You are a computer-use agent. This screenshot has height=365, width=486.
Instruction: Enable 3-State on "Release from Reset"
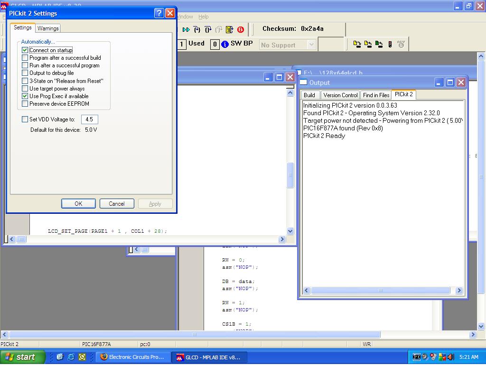tap(25, 81)
